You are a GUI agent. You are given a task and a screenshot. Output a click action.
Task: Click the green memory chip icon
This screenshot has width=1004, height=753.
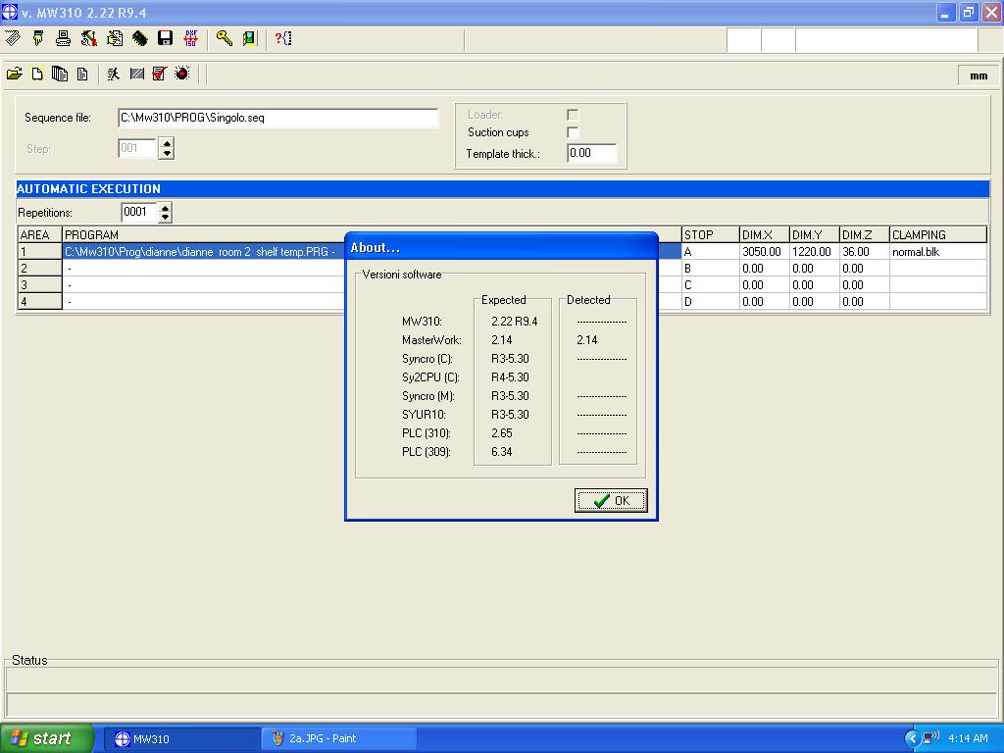click(x=139, y=38)
